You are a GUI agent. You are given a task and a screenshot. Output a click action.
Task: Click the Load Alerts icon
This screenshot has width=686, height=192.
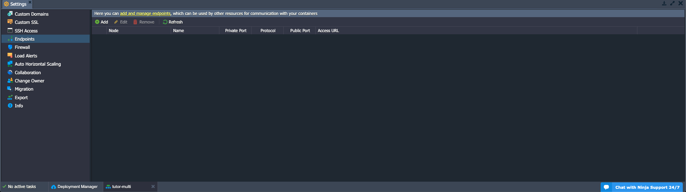[x=10, y=56]
